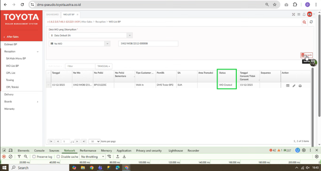Enable the Preserve log checkbox
321x171 pixels.
click(34, 157)
